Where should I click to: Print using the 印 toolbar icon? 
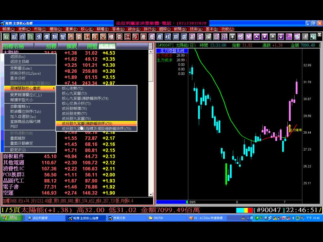point(224,37)
